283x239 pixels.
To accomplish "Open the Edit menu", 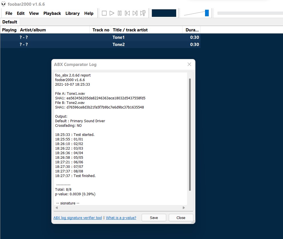I will [21, 13].
